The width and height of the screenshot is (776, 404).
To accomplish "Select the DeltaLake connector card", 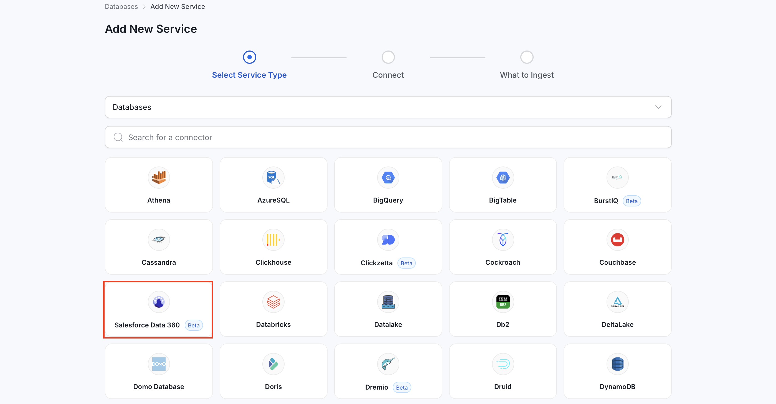I will 617,309.
